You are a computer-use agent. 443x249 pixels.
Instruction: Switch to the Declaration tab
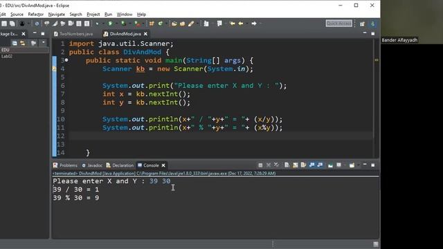click(120, 165)
